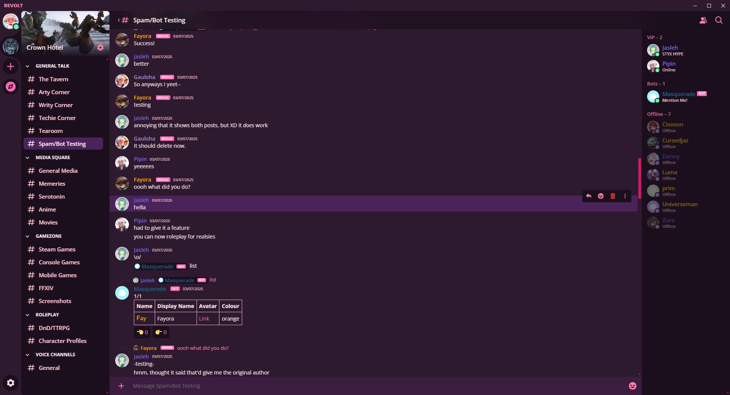
Task: Open the Discover compass icon
Action: 11,87
